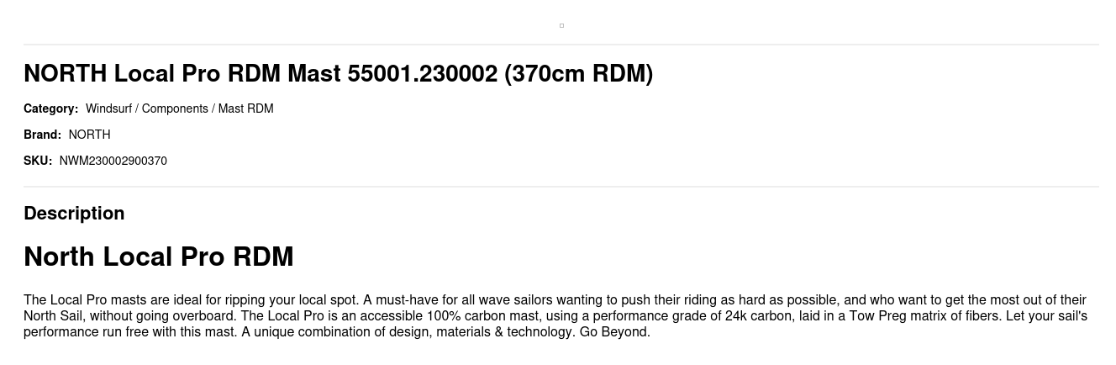
Task: Click the broken image placeholder at top
Action: [561, 25]
